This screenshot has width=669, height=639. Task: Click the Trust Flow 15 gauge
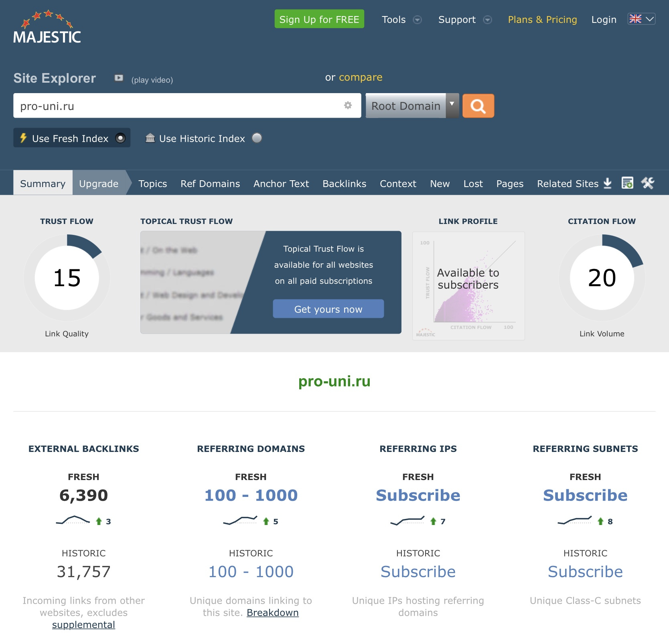pos(67,278)
